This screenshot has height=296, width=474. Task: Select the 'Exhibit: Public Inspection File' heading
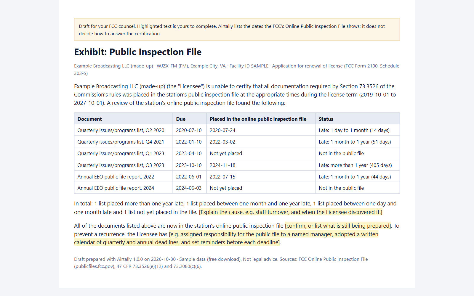point(138,52)
